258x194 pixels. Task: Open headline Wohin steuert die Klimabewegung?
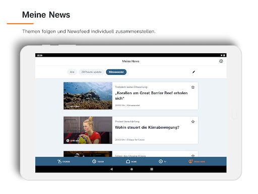click(x=147, y=128)
